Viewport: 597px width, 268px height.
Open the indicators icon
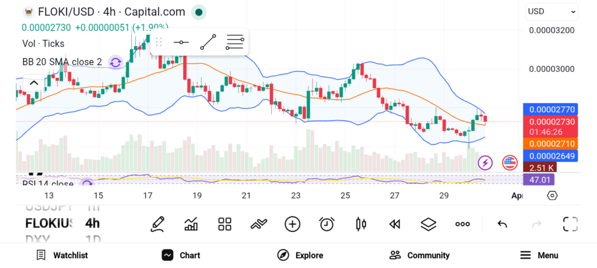click(x=191, y=224)
